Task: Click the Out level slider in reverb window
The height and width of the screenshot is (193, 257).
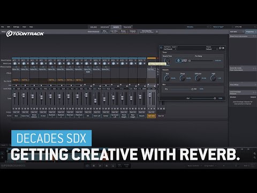Action: tap(203, 98)
